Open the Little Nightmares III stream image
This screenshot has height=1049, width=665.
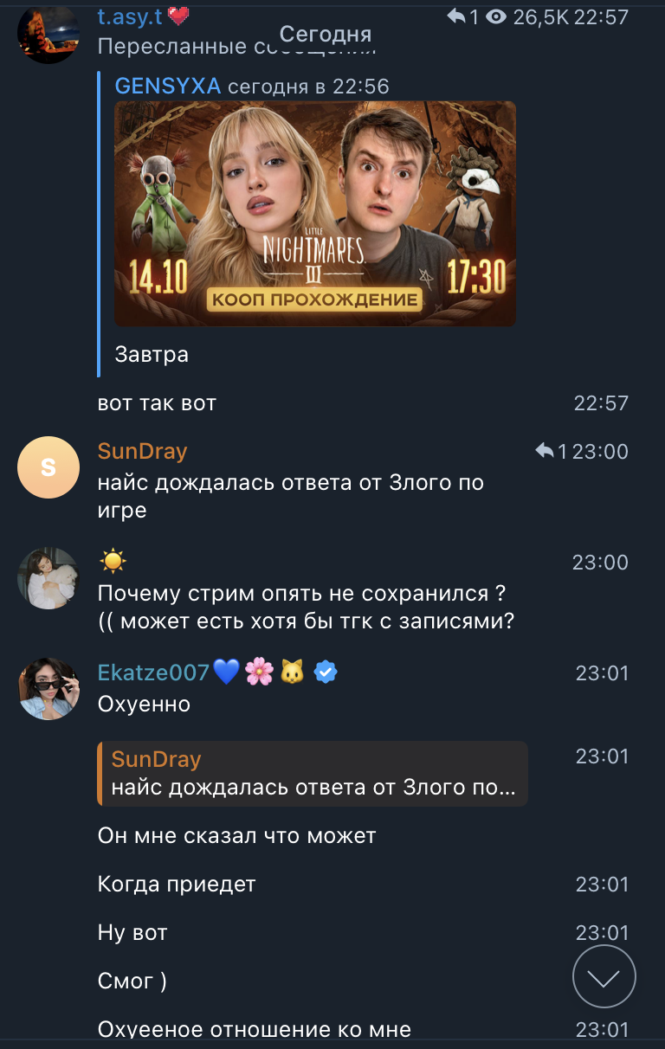click(x=315, y=214)
